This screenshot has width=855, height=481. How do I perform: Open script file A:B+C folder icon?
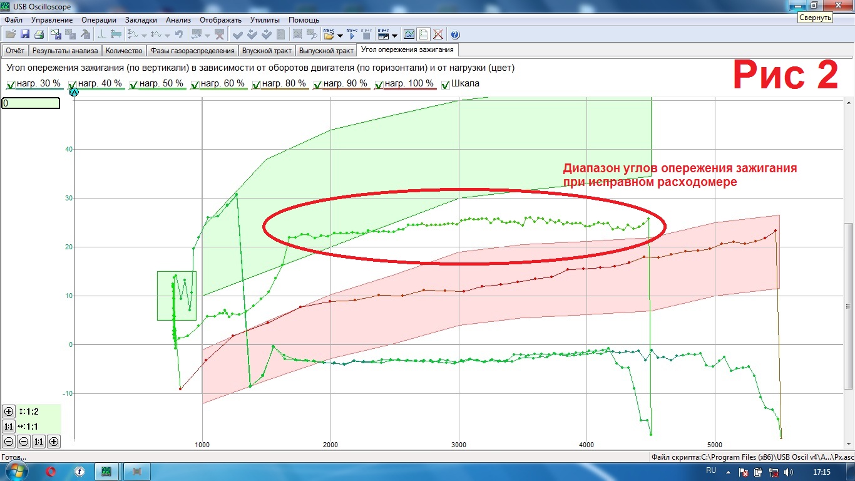click(x=329, y=34)
